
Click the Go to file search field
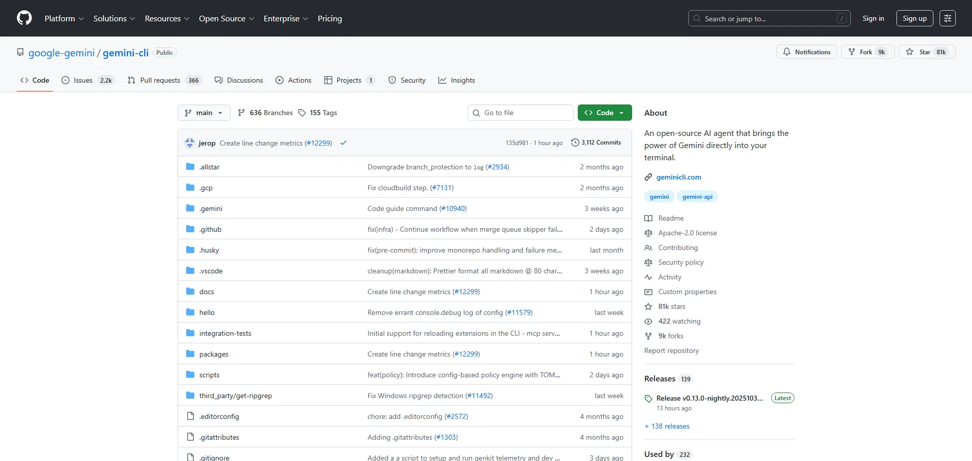pos(520,113)
